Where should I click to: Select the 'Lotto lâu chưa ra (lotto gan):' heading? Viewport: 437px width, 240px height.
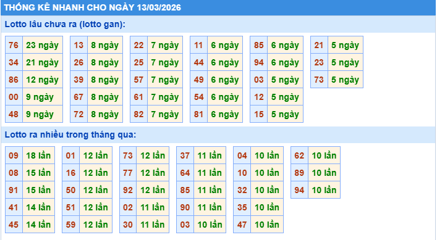point(65,24)
